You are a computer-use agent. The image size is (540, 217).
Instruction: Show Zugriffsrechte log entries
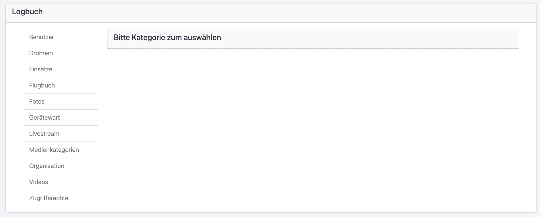pyautogui.click(x=49, y=198)
